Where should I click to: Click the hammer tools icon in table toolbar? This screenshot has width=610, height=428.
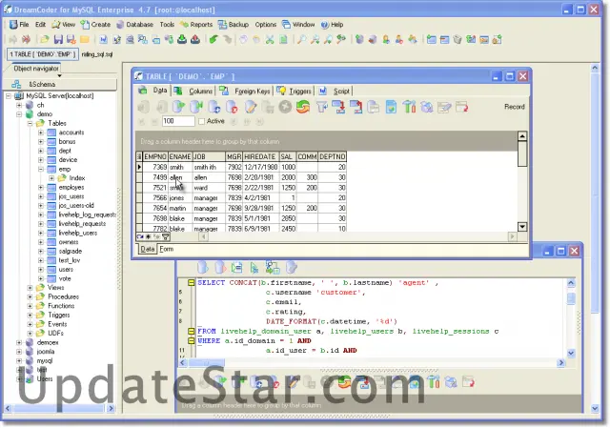point(409,107)
